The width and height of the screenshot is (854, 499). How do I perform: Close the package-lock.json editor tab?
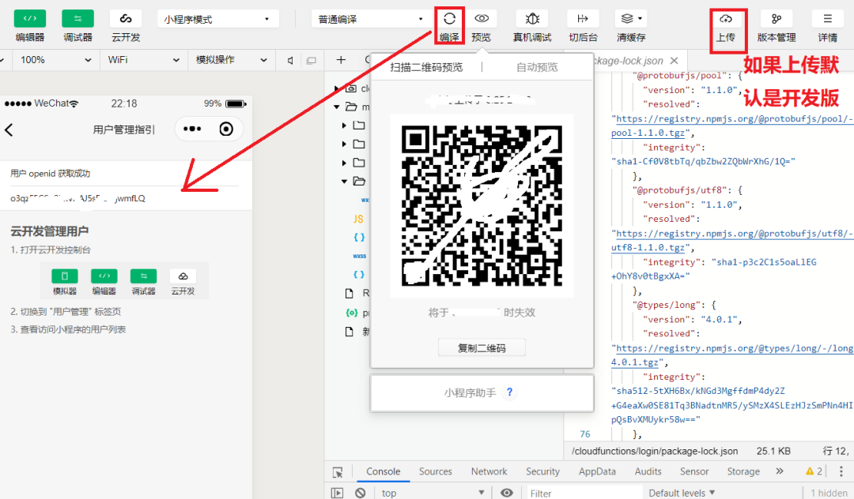pyautogui.click(x=675, y=61)
